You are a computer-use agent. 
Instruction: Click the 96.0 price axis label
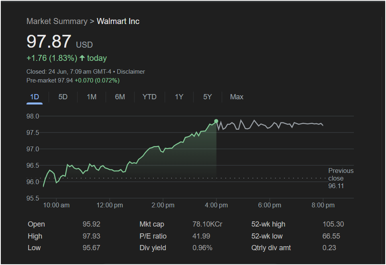33,182
